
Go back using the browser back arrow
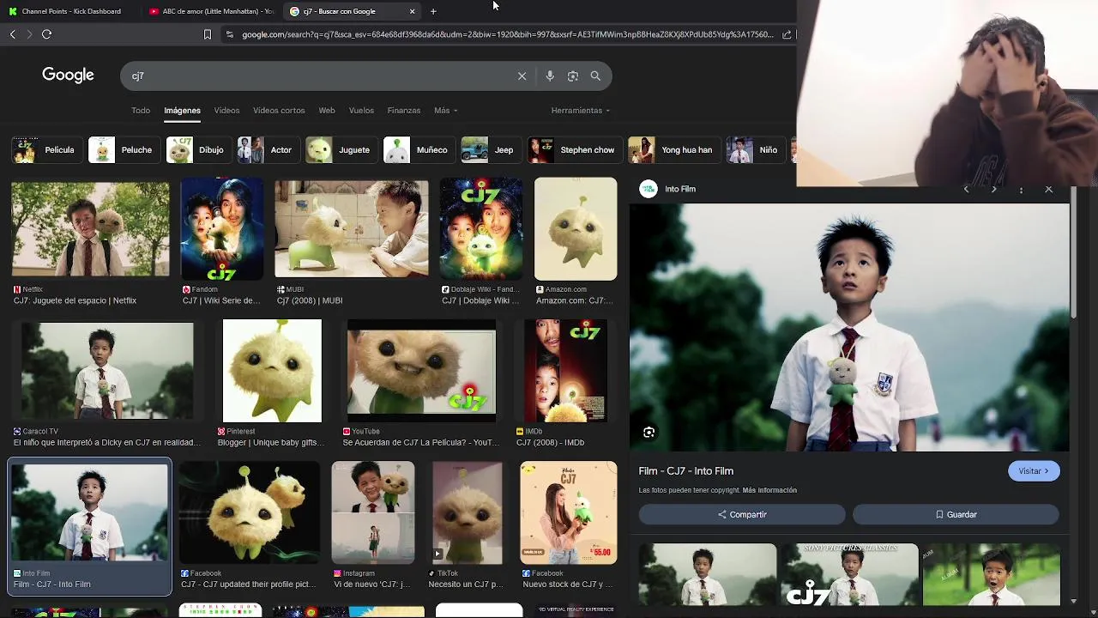tap(12, 34)
